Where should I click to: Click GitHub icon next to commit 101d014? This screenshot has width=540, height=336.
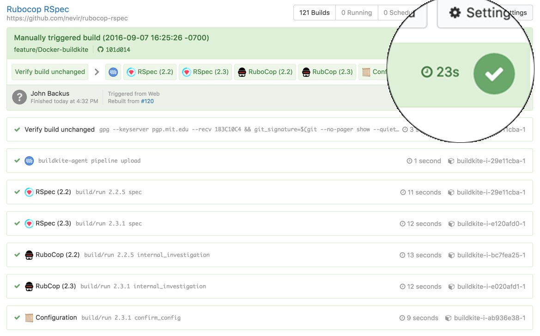pyautogui.click(x=100, y=49)
